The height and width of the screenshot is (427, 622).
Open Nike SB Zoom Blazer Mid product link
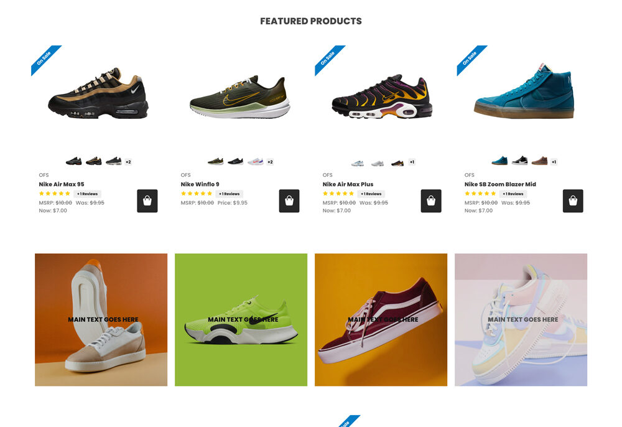click(x=500, y=184)
